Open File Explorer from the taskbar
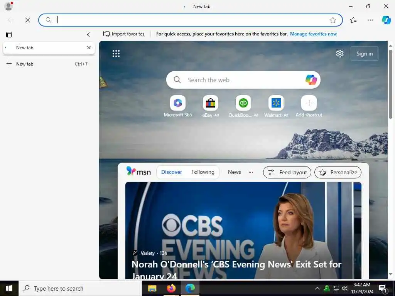Viewport: 395px width, 296px height. pyautogui.click(x=152, y=288)
